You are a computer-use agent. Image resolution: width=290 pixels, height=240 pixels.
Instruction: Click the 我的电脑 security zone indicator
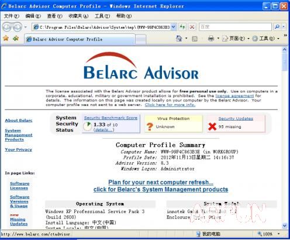click(x=208, y=234)
